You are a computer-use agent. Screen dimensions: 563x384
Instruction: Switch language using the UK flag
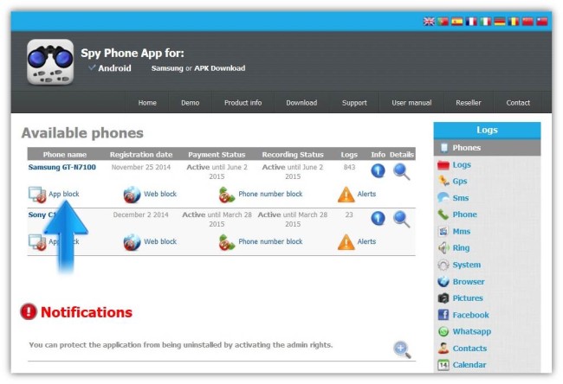[429, 22]
